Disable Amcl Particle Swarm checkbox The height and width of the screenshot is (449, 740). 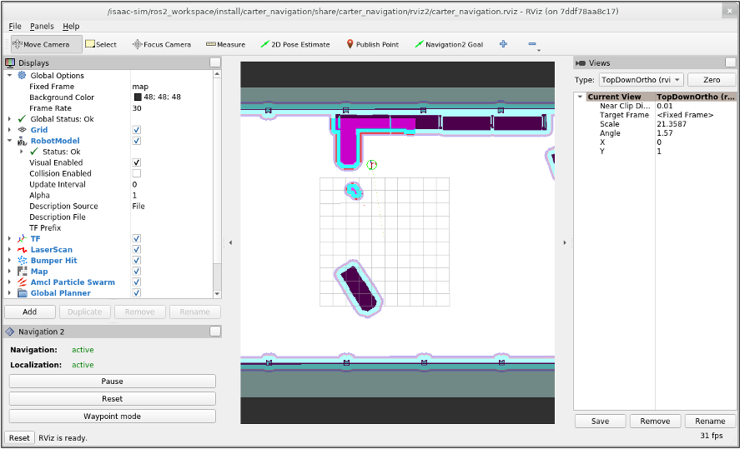coord(136,282)
